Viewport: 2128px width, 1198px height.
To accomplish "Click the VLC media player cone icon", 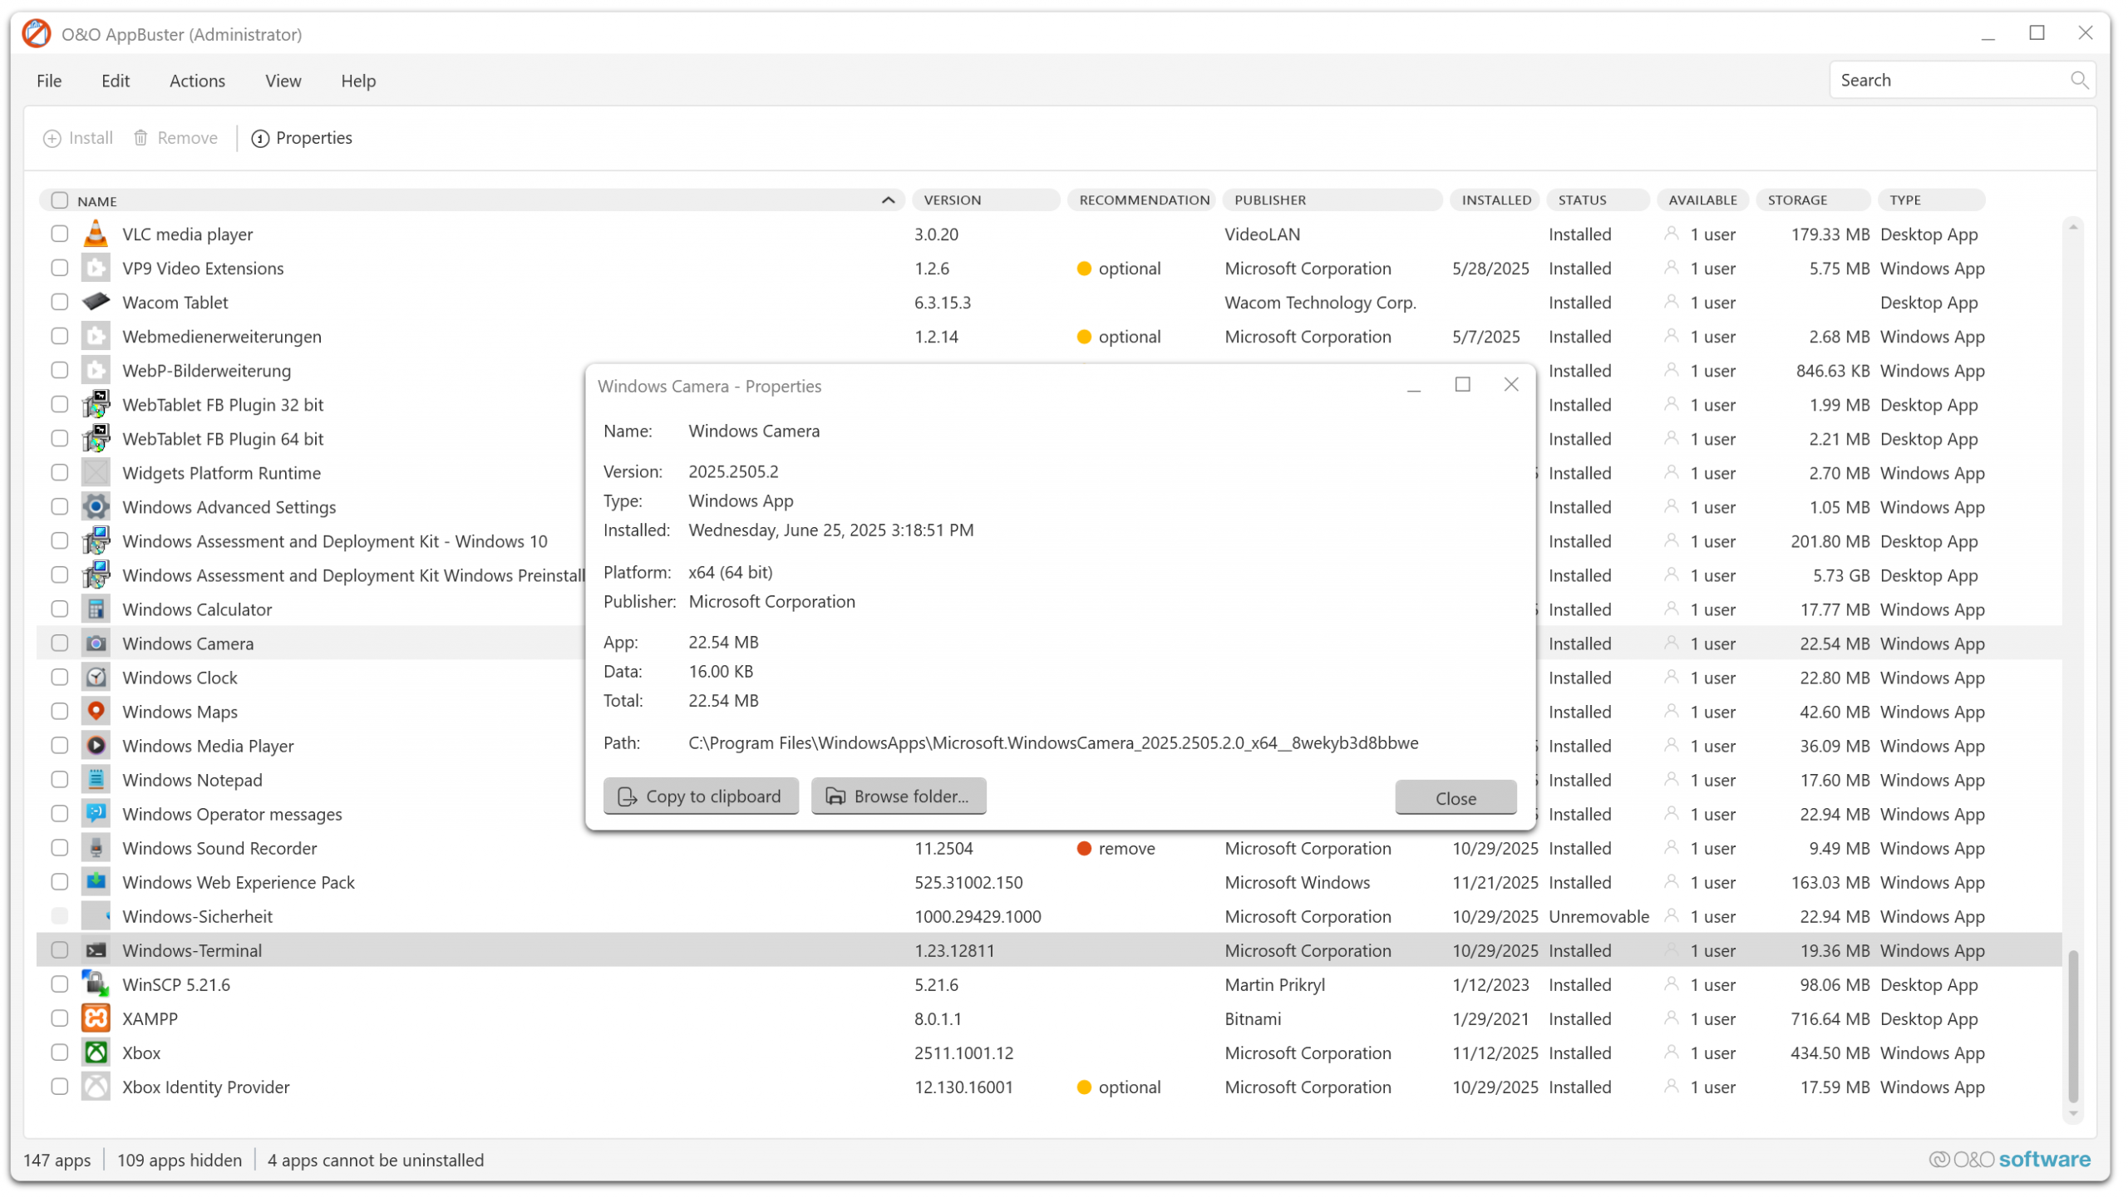I will point(96,234).
